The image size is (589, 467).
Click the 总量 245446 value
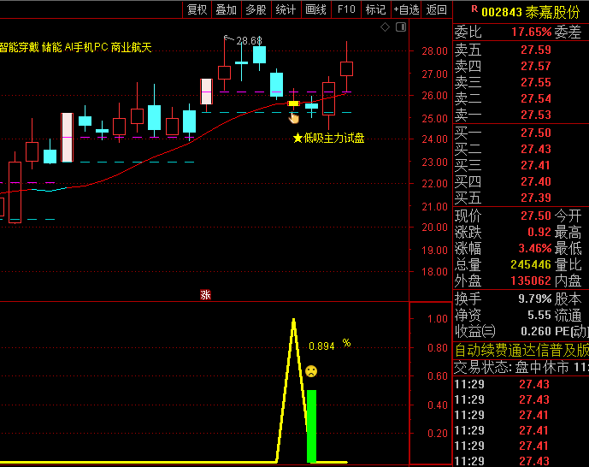click(531, 264)
